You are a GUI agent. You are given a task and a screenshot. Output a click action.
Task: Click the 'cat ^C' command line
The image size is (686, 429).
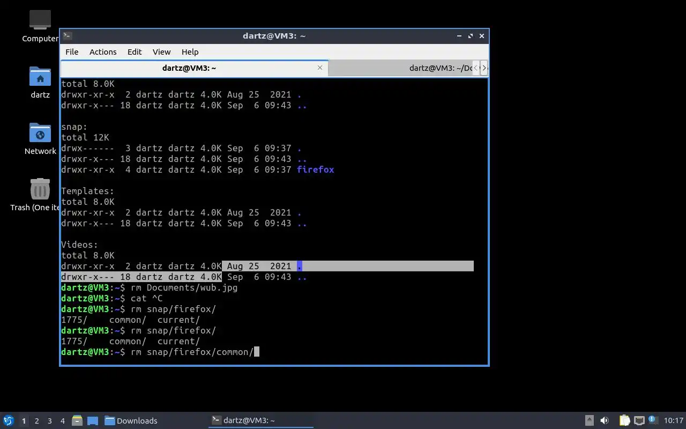146,298
